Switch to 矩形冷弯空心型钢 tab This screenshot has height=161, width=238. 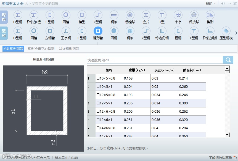pos(41,49)
